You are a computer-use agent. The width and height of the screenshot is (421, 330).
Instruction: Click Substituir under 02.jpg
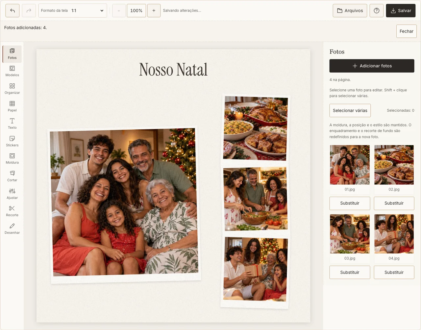tap(394, 203)
